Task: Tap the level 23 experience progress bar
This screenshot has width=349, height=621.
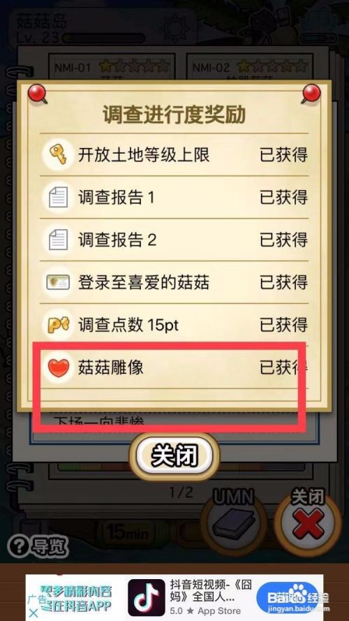Action: pyautogui.click(x=104, y=38)
